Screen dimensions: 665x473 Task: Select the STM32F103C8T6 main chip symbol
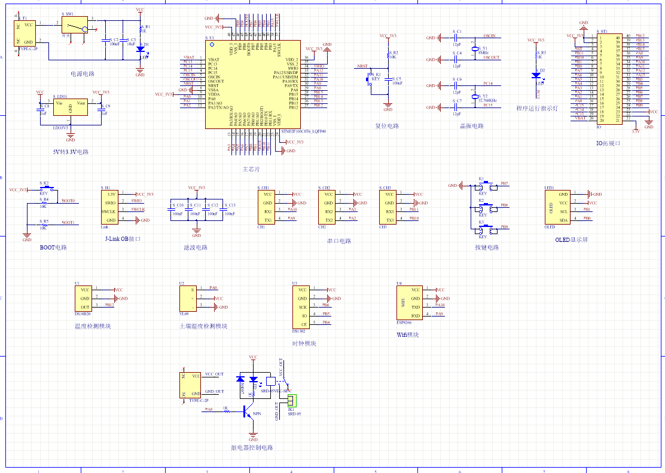coord(253,84)
